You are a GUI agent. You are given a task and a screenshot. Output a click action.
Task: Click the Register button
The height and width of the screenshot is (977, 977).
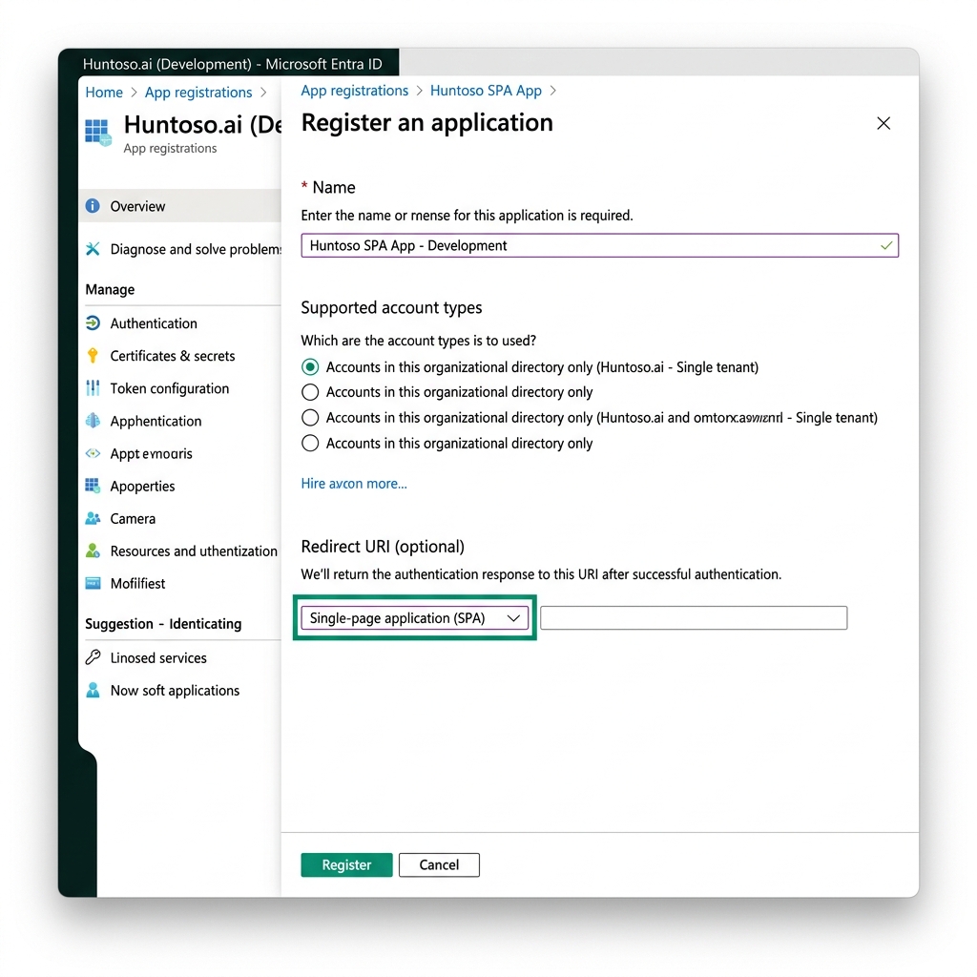[346, 864]
